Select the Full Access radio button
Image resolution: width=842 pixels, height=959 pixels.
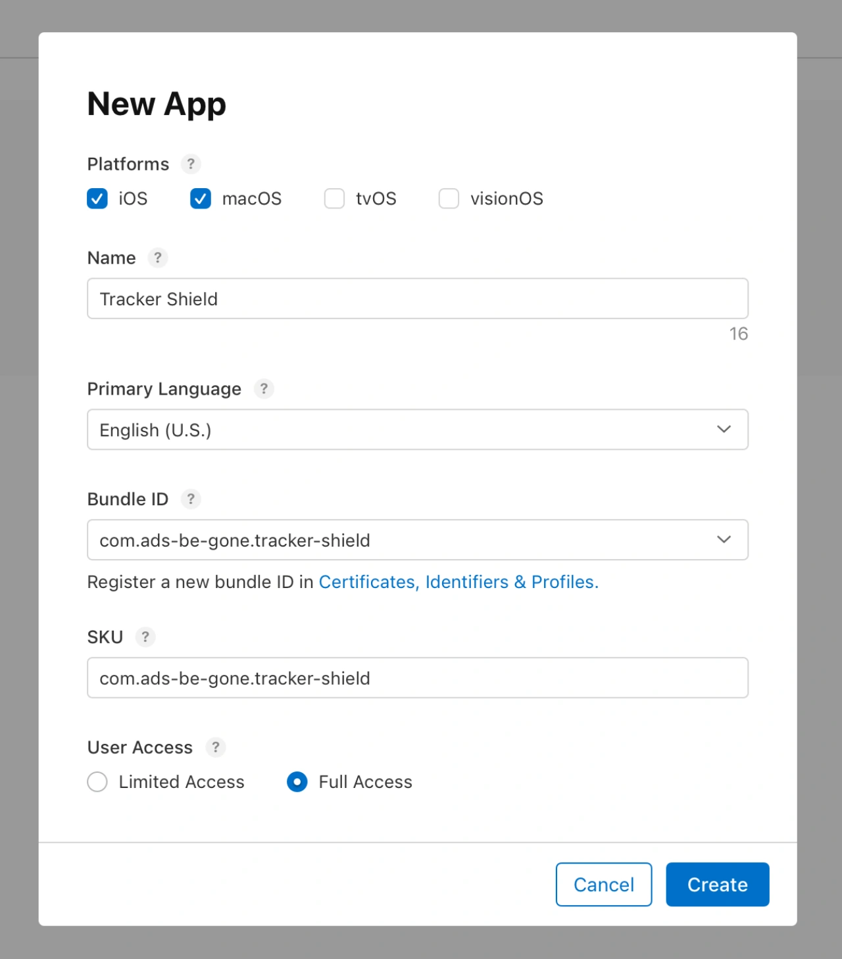(297, 782)
